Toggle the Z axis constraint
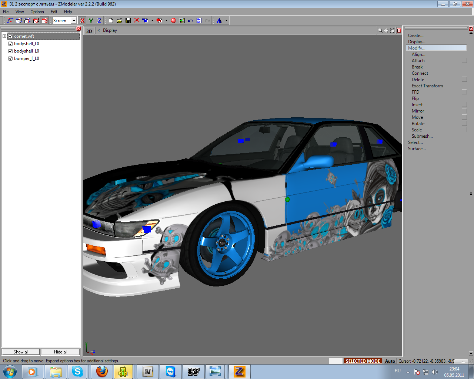 (99, 21)
